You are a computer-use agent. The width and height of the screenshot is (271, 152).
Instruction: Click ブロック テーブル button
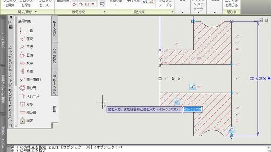165,3
